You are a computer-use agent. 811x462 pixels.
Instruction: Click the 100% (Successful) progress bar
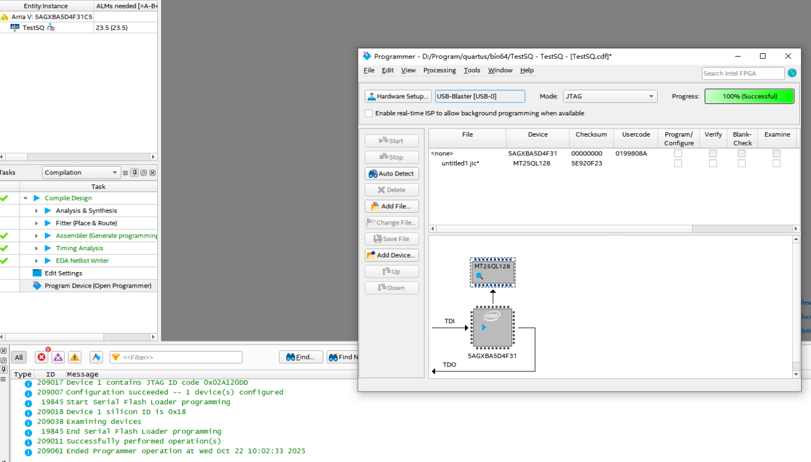point(749,96)
